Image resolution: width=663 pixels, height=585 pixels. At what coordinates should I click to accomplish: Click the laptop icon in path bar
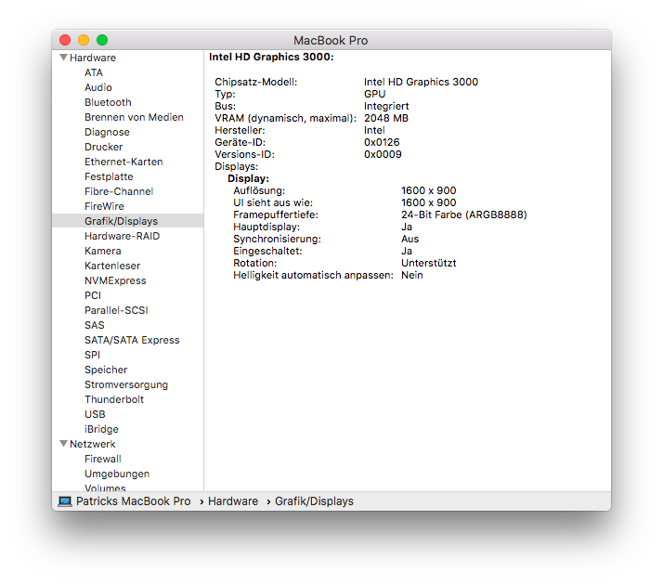(65, 501)
